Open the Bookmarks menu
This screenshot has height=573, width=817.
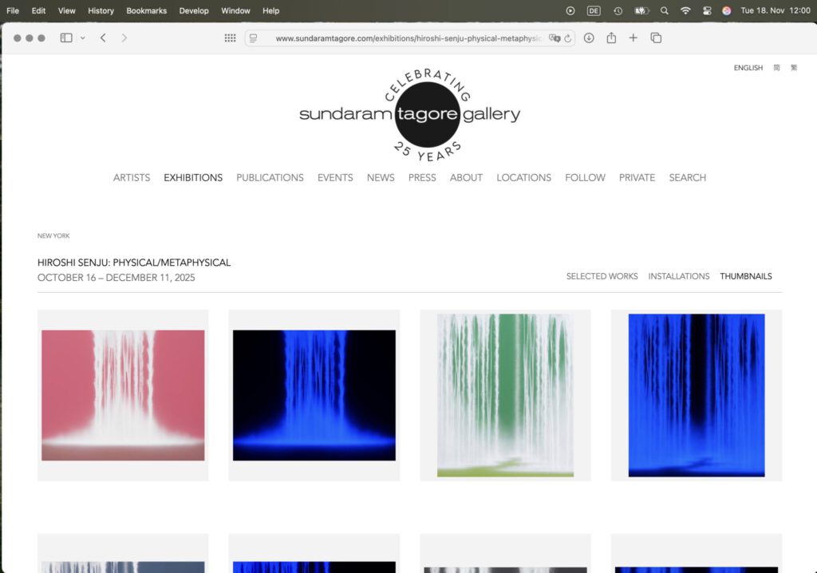pyautogui.click(x=145, y=10)
